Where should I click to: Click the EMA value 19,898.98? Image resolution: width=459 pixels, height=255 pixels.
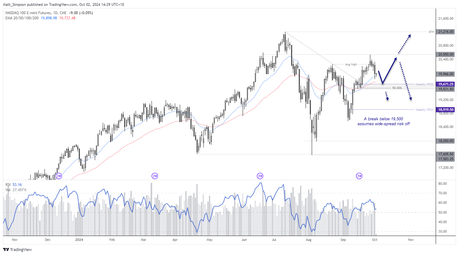point(49,18)
